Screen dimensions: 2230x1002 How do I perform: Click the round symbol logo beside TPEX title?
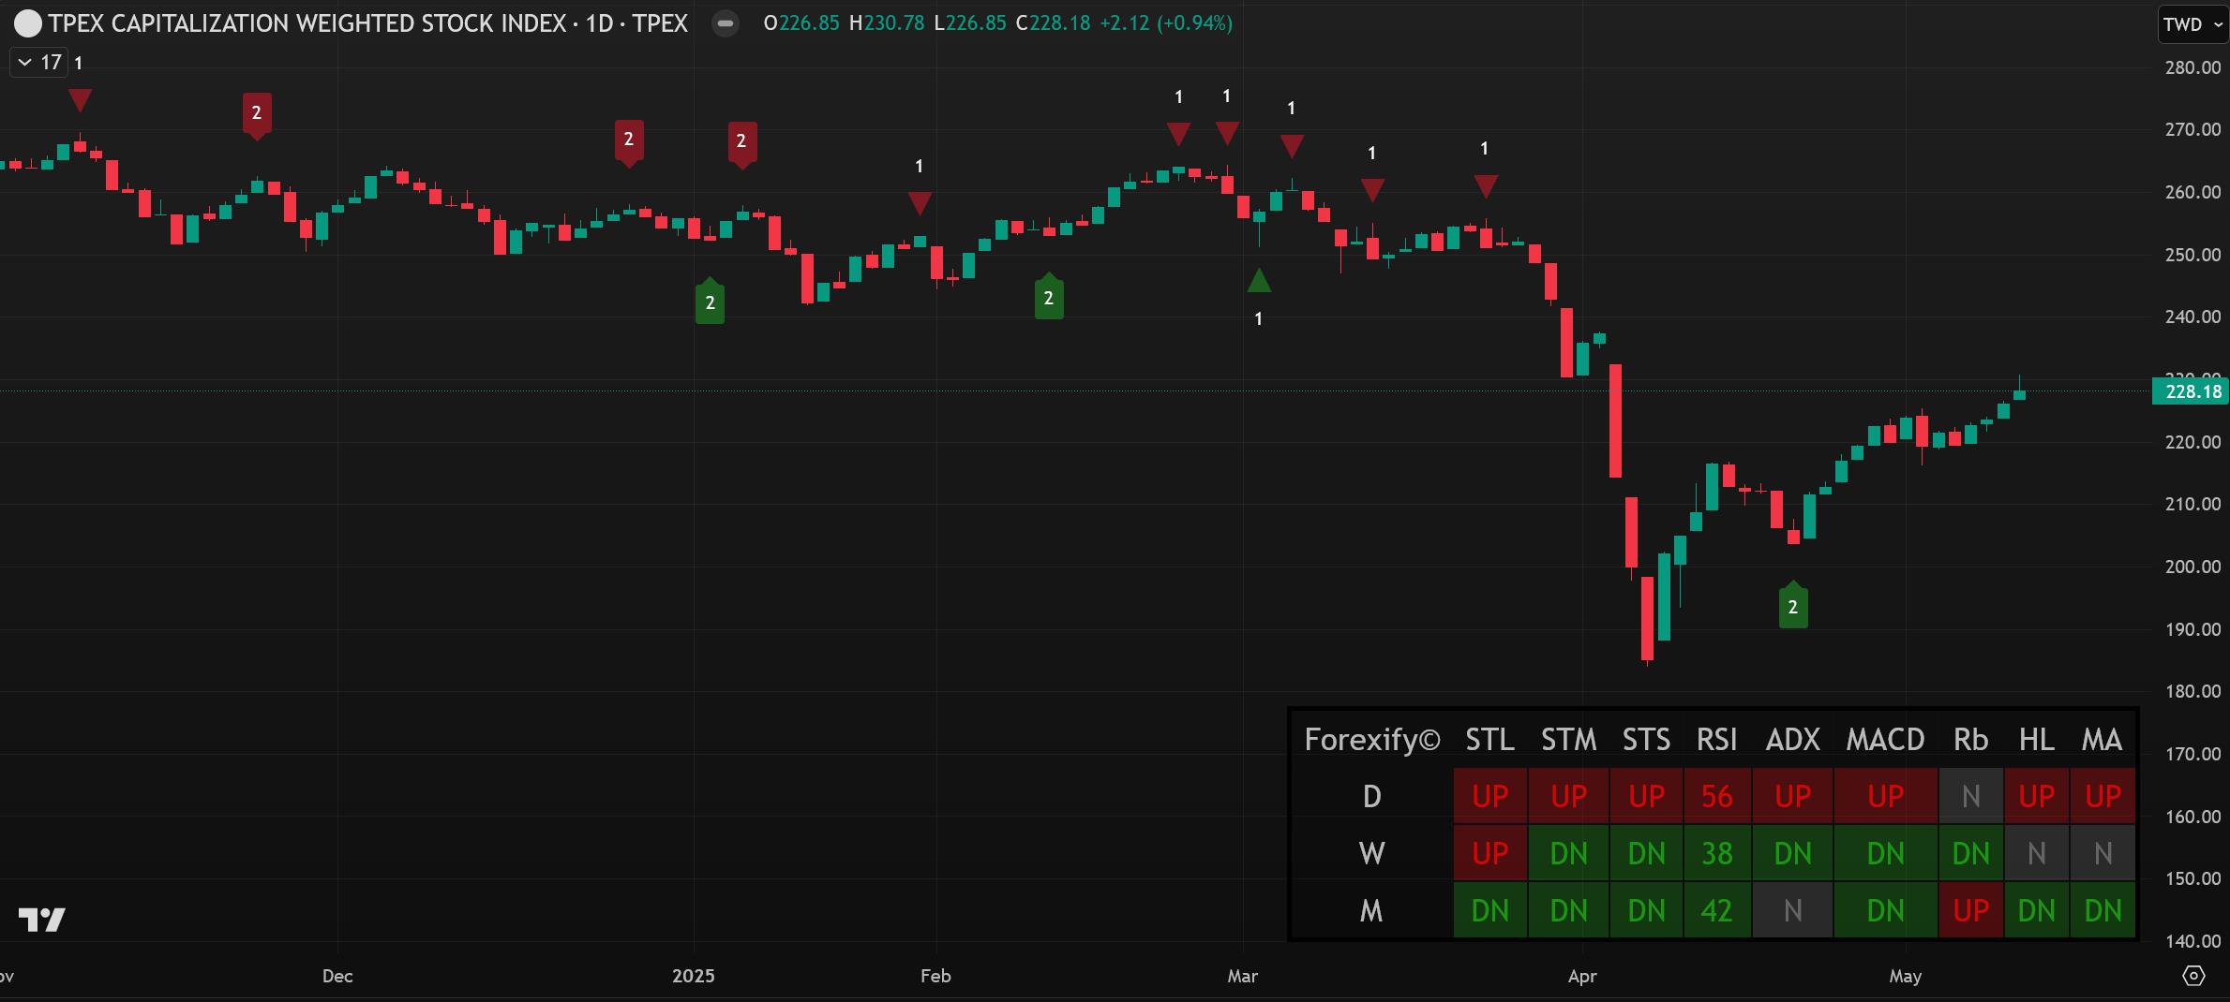click(28, 23)
